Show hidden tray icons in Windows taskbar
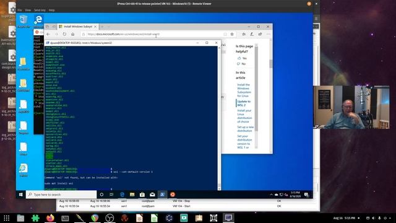Viewport: 396px width, 223px height. pyautogui.click(x=271, y=195)
